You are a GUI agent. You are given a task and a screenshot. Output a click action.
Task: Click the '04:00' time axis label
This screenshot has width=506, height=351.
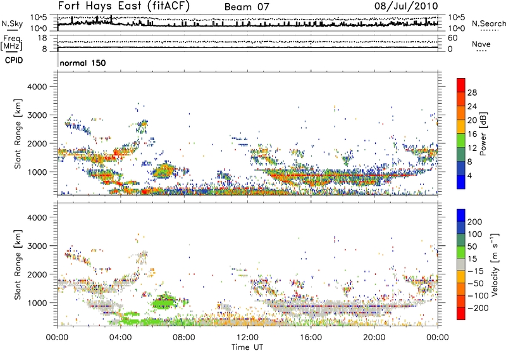click(120, 338)
